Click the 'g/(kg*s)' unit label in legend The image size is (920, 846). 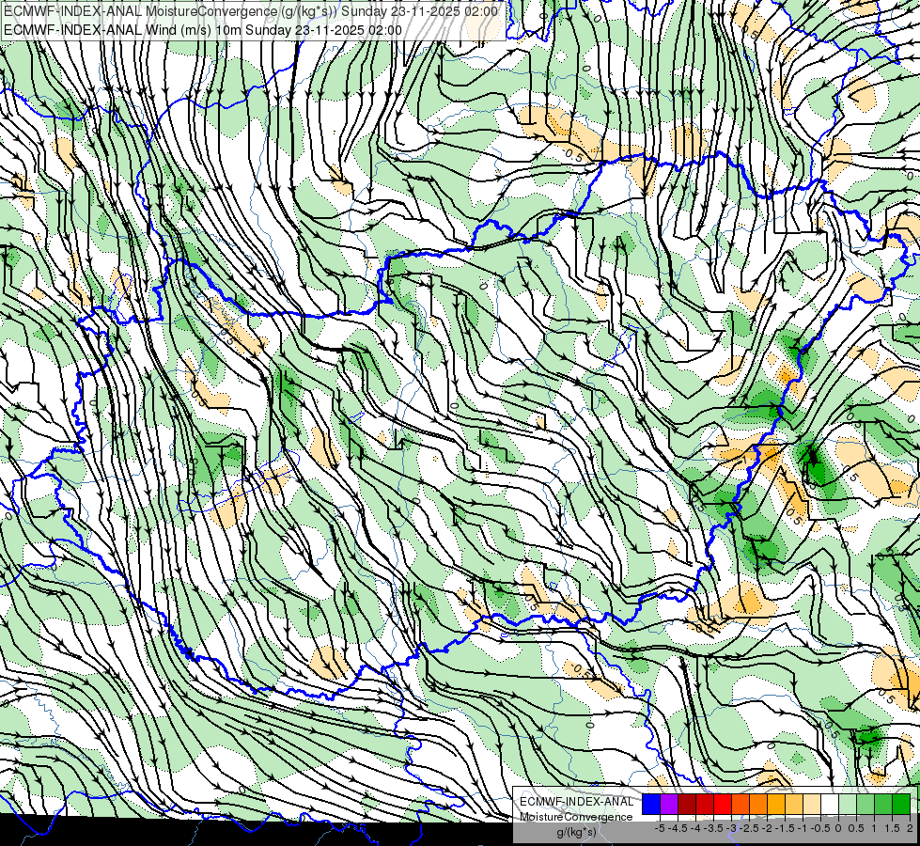tap(576, 833)
